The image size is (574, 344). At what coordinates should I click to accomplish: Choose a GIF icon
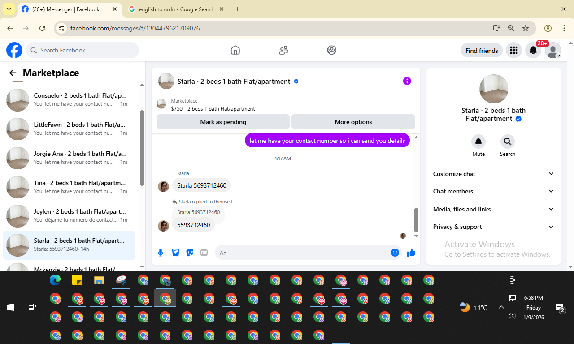click(204, 253)
